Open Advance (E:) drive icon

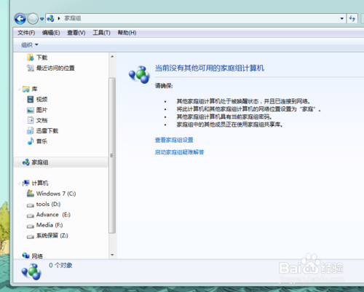click(x=31, y=216)
